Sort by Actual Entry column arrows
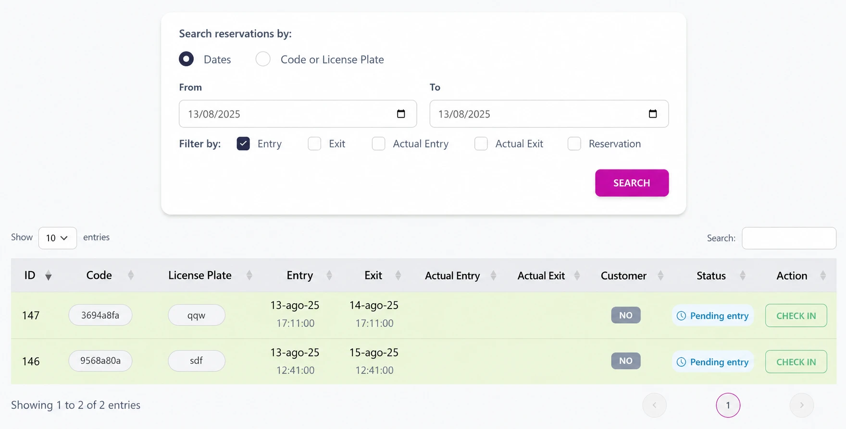The image size is (846, 429). click(493, 275)
